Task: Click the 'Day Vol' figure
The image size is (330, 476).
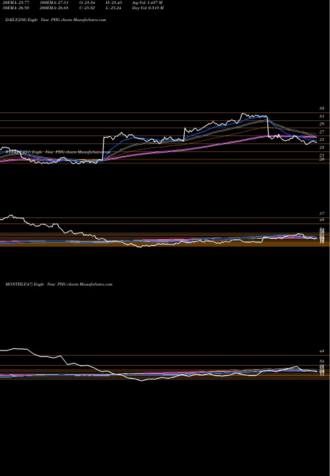Action: click(148, 8)
